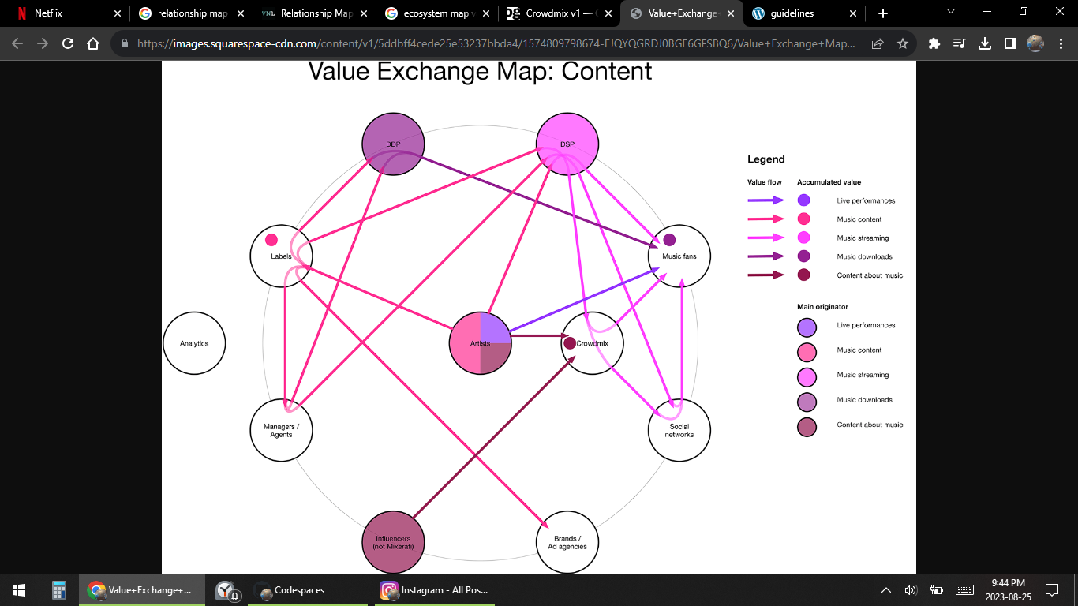Click the 'Crowdmix' node
The width and height of the screenshot is (1078, 606).
tap(593, 343)
